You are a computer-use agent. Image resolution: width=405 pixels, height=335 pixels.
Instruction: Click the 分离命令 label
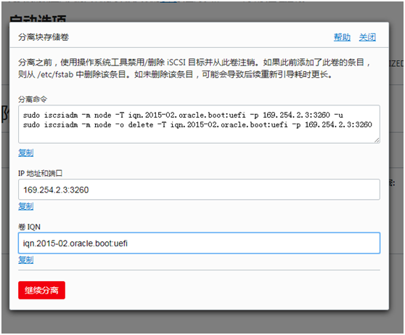tap(33, 99)
